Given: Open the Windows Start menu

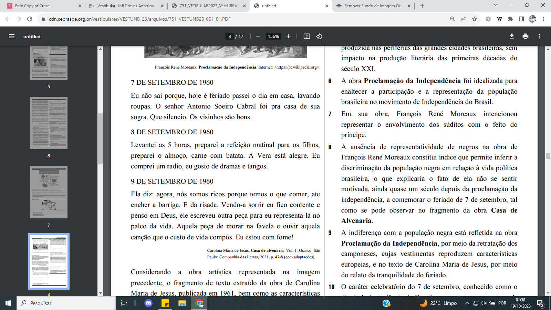Looking at the screenshot, I should pos(8,303).
